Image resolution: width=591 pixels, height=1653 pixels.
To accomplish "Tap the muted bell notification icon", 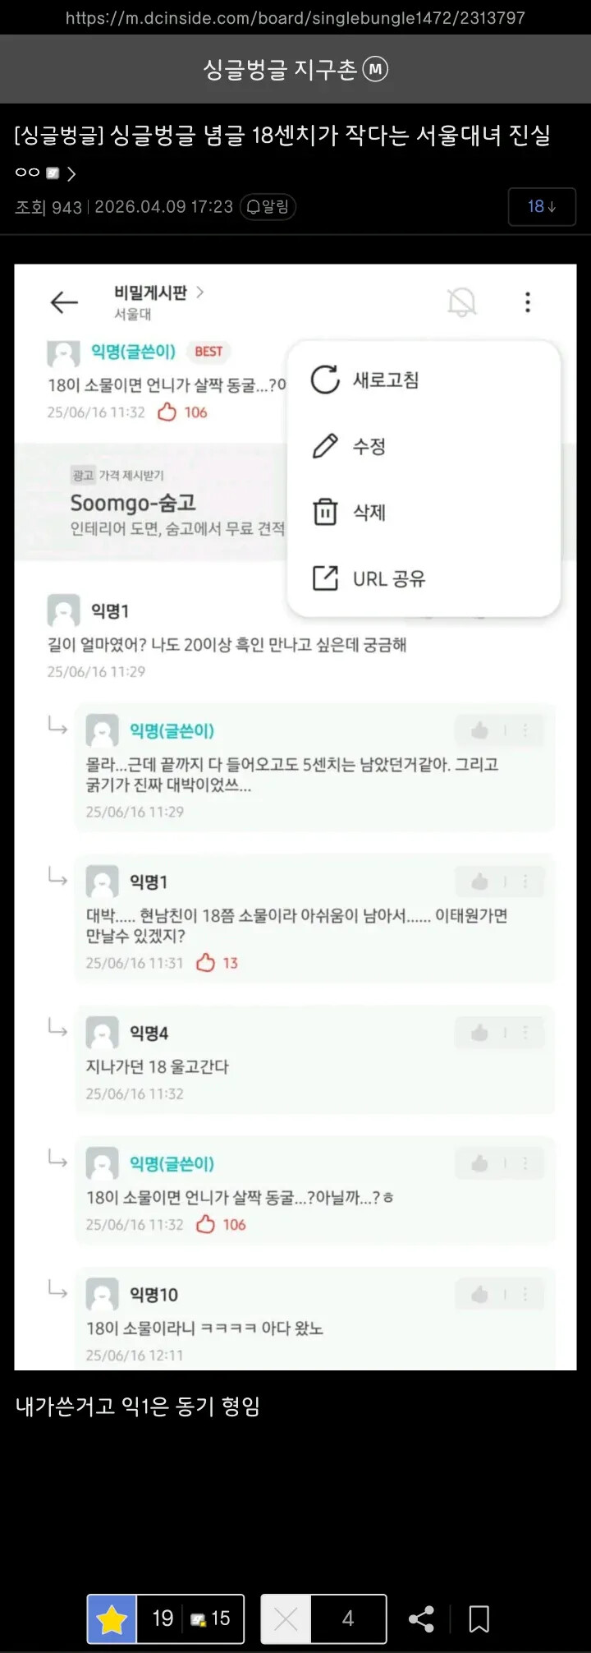I will click(461, 302).
